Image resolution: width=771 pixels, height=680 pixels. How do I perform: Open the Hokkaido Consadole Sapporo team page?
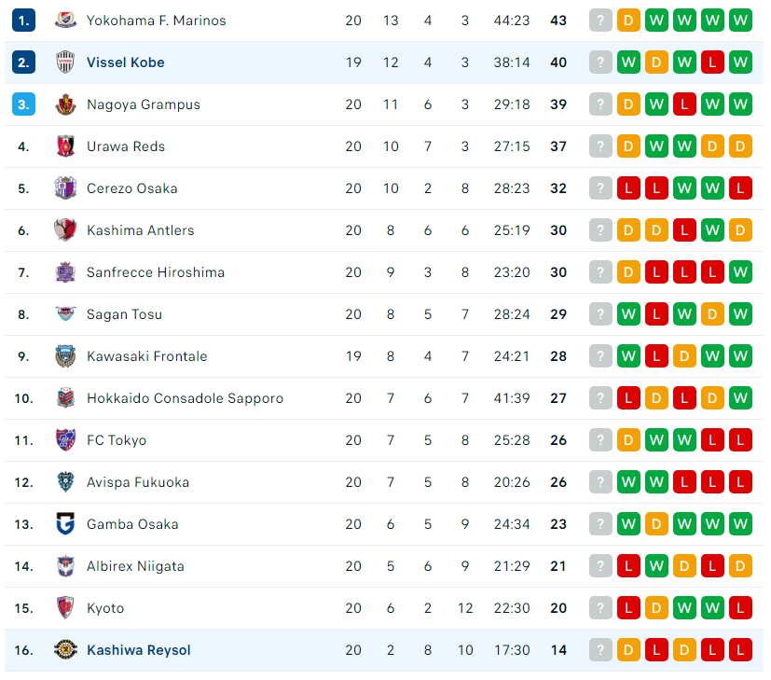(185, 398)
